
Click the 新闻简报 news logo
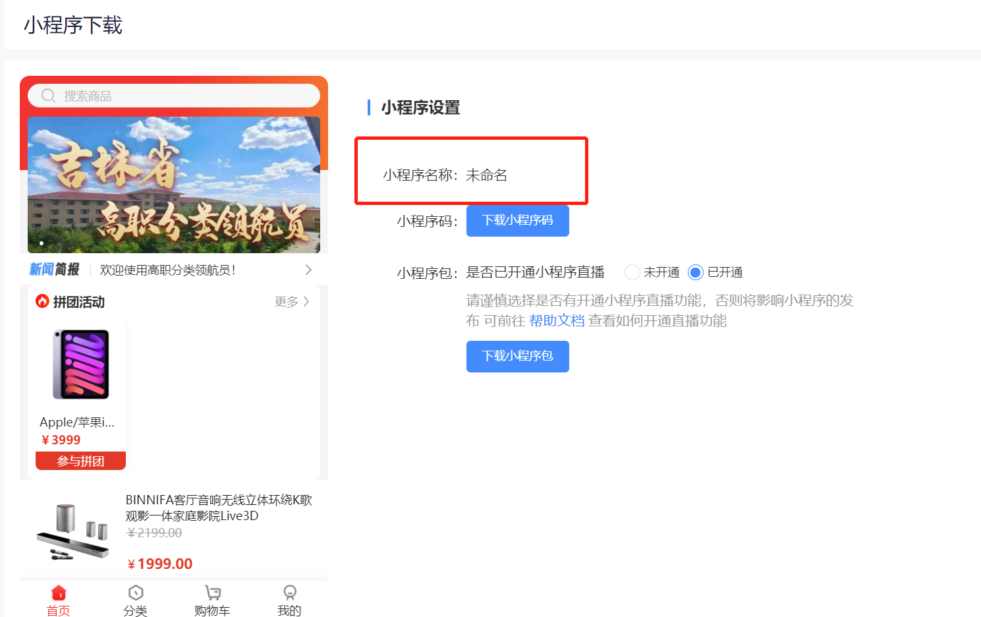pos(54,270)
